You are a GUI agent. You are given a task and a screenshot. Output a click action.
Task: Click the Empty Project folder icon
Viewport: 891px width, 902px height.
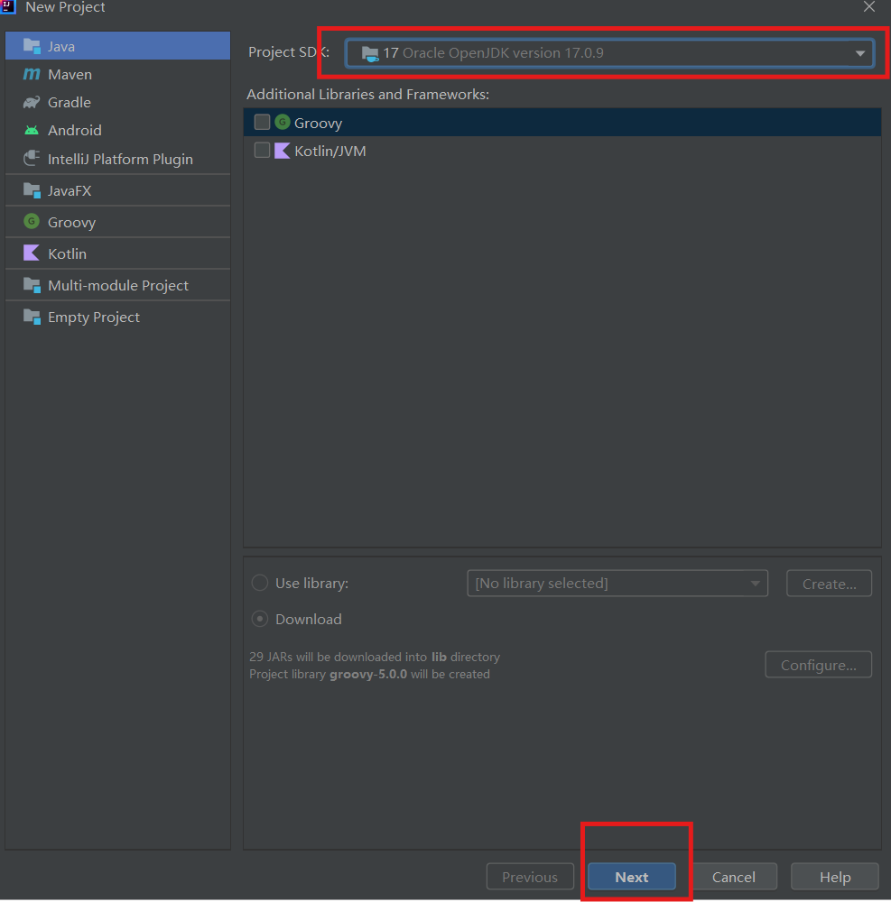click(32, 317)
